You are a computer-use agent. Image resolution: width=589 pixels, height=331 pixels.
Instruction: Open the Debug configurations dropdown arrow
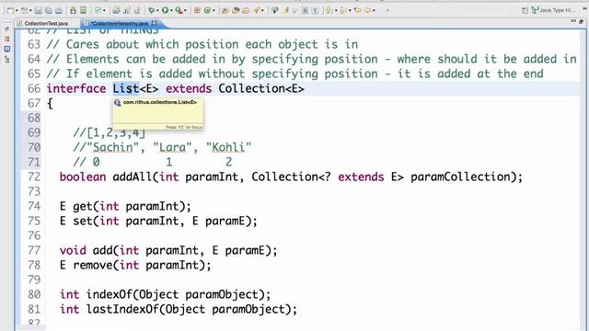tap(157, 10)
